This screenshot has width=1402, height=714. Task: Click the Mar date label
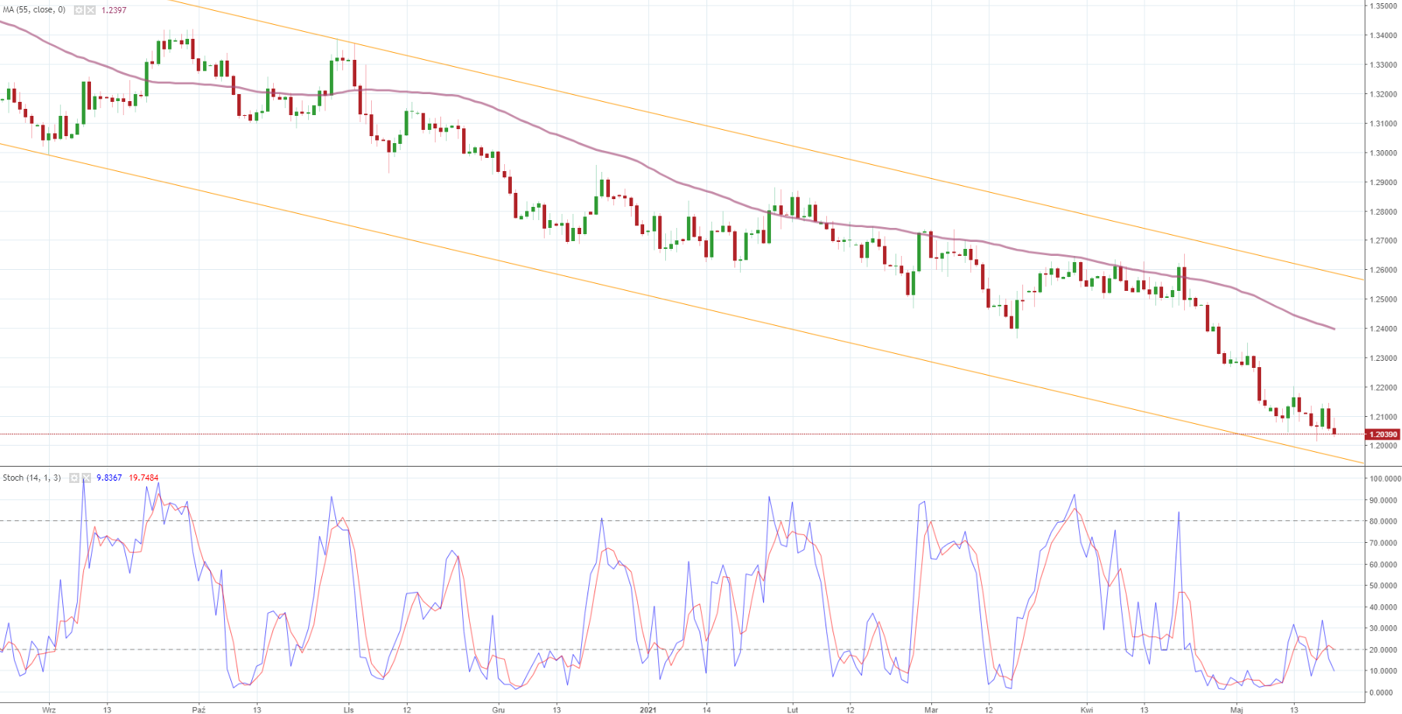(x=931, y=709)
